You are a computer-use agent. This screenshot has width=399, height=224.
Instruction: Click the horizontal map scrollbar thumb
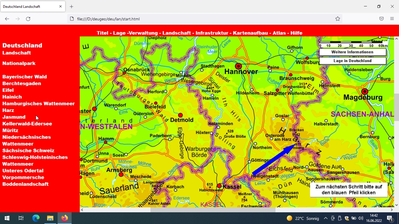[x=213, y=210]
